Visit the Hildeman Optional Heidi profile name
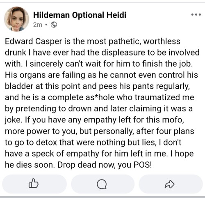Image resolution: width=205 pixels, height=198 pixels. pos(80,15)
